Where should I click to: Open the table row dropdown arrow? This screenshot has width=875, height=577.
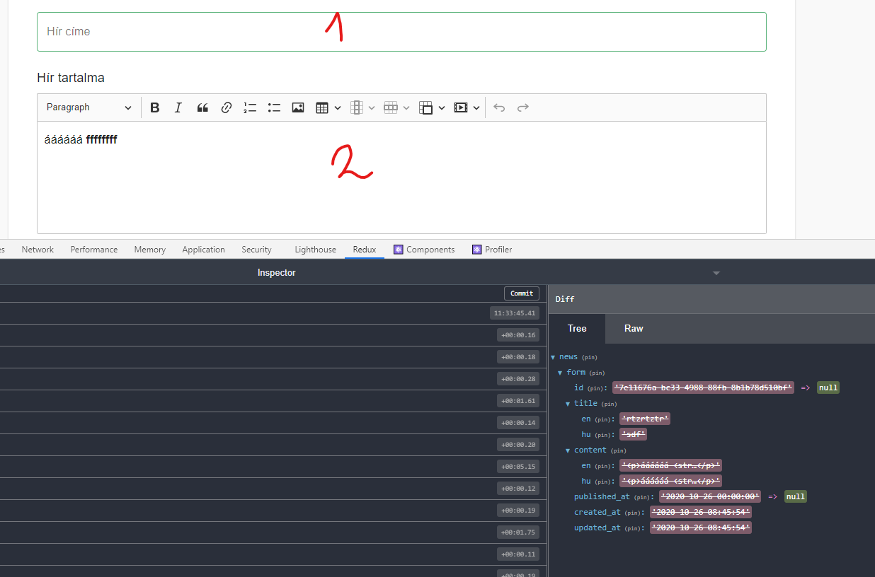point(406,107)
